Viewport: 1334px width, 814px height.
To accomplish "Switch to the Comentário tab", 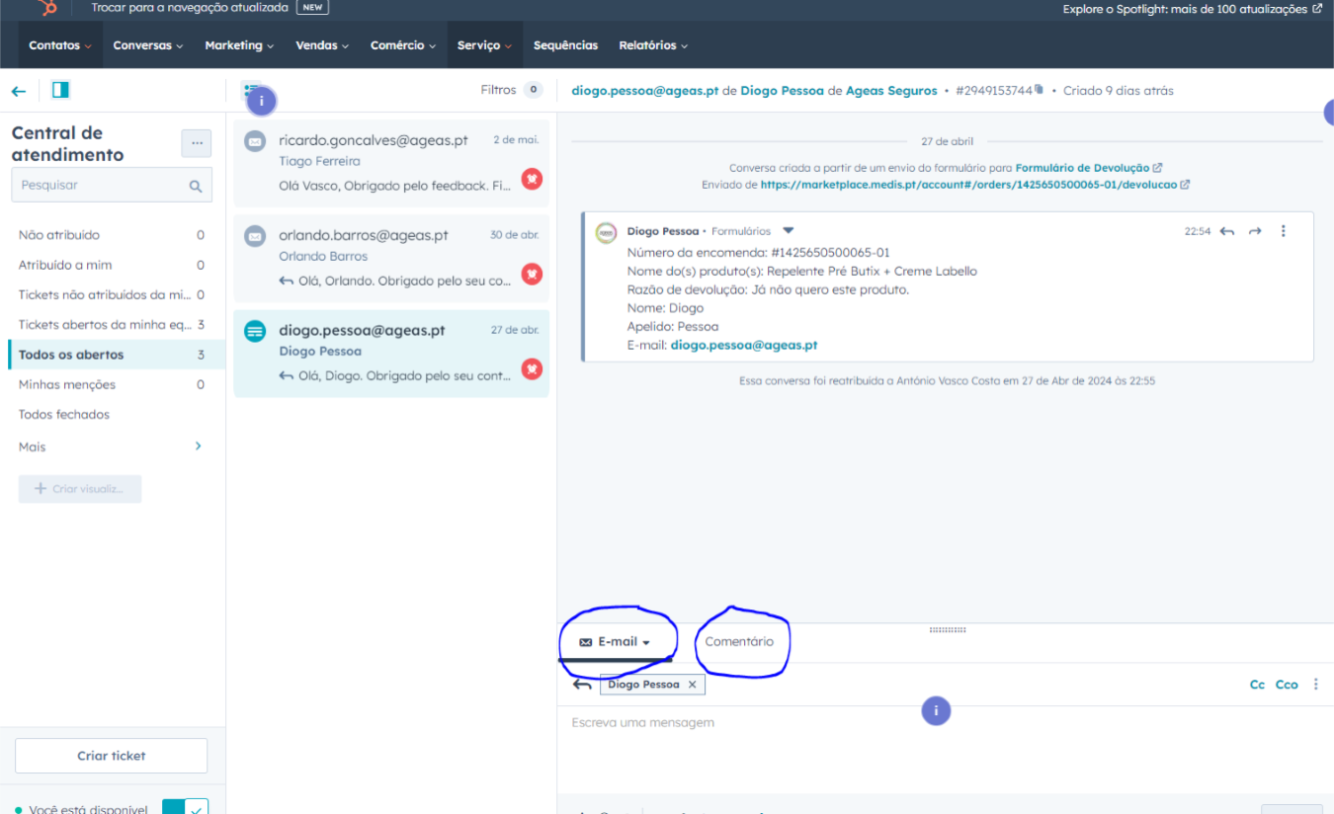I will (x=739, y=642).
